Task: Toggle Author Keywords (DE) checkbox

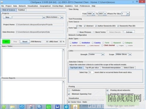Action: pos(96,26)
